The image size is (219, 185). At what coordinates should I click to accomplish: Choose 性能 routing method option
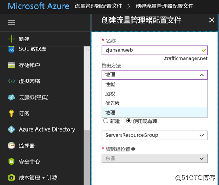click(154, 84)
